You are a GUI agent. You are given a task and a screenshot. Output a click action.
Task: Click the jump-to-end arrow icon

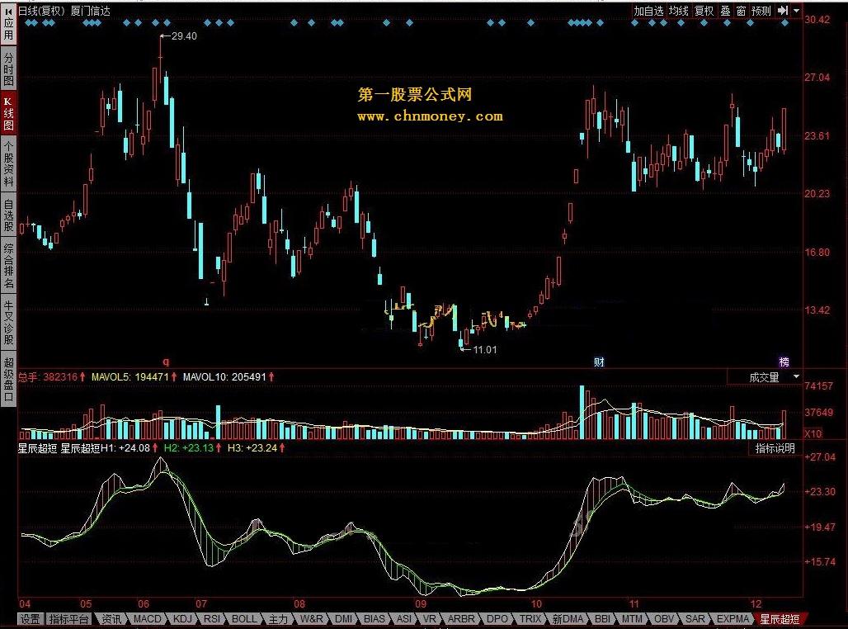783,10
